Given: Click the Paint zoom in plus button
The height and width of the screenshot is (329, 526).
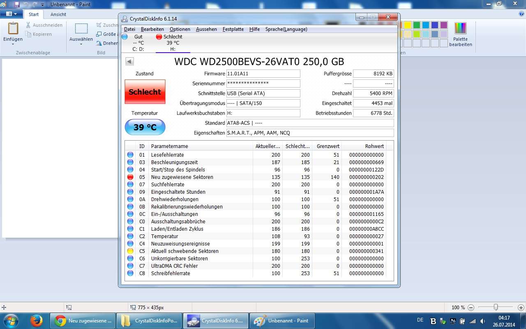Looking at the screenshot, I should click(x=521, y=307).
